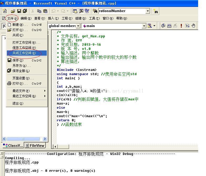Expand Recent Workspaces (最近工作空间) submenu
The image size is (206, 176).
tap(27, 96)
